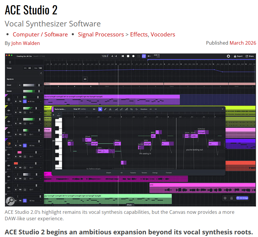Select the scissors tool in the note editor
The height and width of the screenshot is (237, 258).
110,109
